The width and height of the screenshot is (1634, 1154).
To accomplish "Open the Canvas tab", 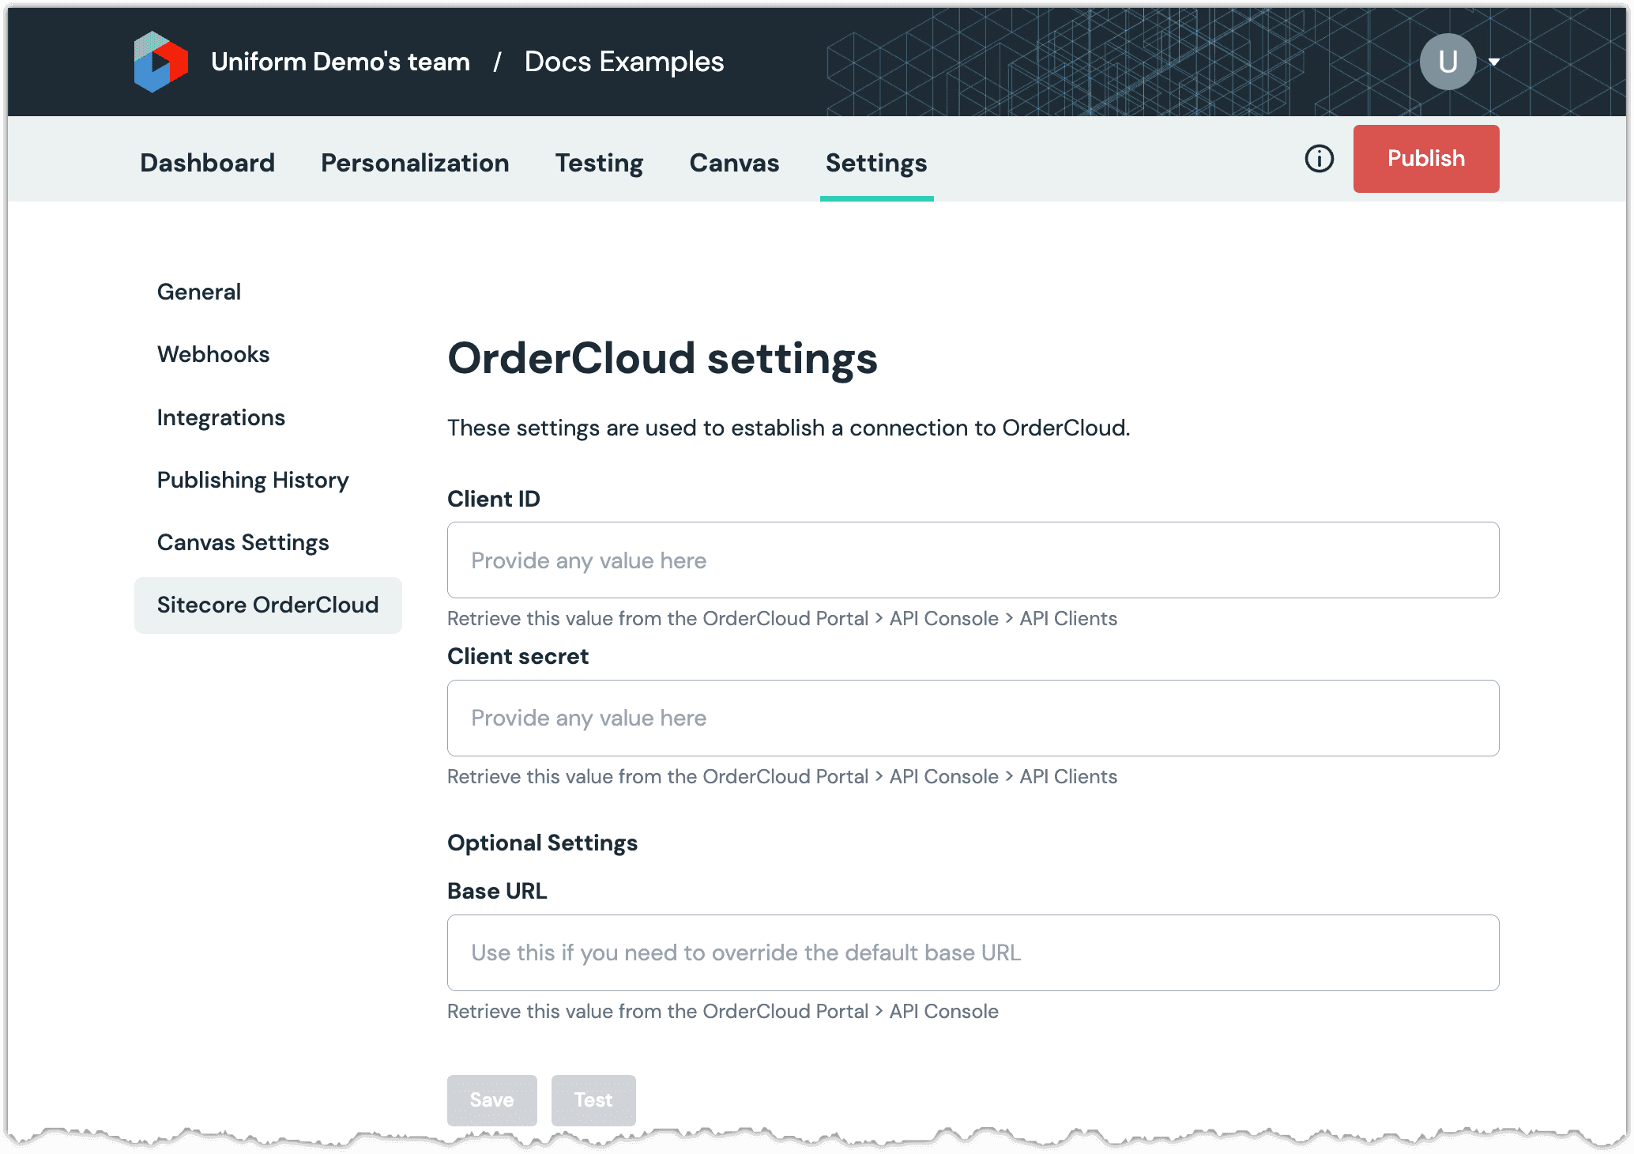I will coord(734,163).
